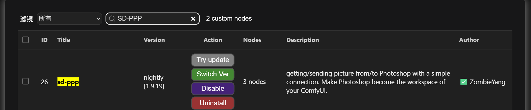This screenshot has width=531, height=110.
Task: Click the filter dropdown chevron arrow
Action: click(98, 19)
